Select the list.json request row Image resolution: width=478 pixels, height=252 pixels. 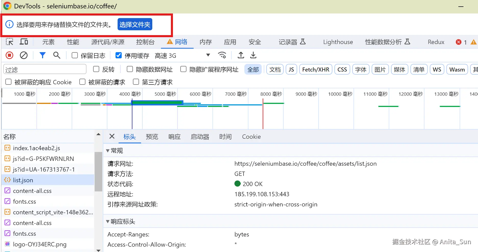[x=48, y=180]
